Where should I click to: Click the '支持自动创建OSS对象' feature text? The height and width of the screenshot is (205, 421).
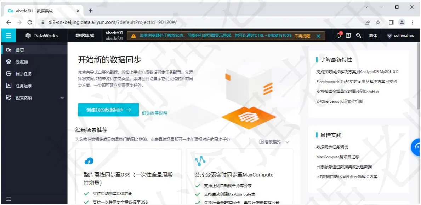coord(113,193)
